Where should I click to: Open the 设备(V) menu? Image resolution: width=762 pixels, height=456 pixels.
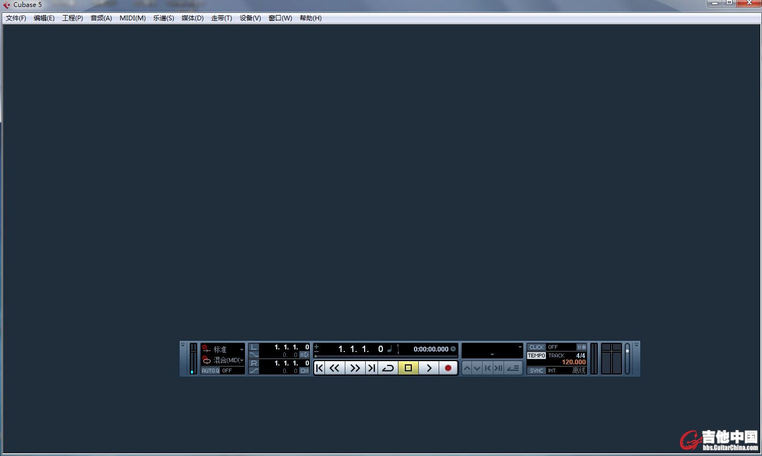pyautogui.click(x=250, y=18)
